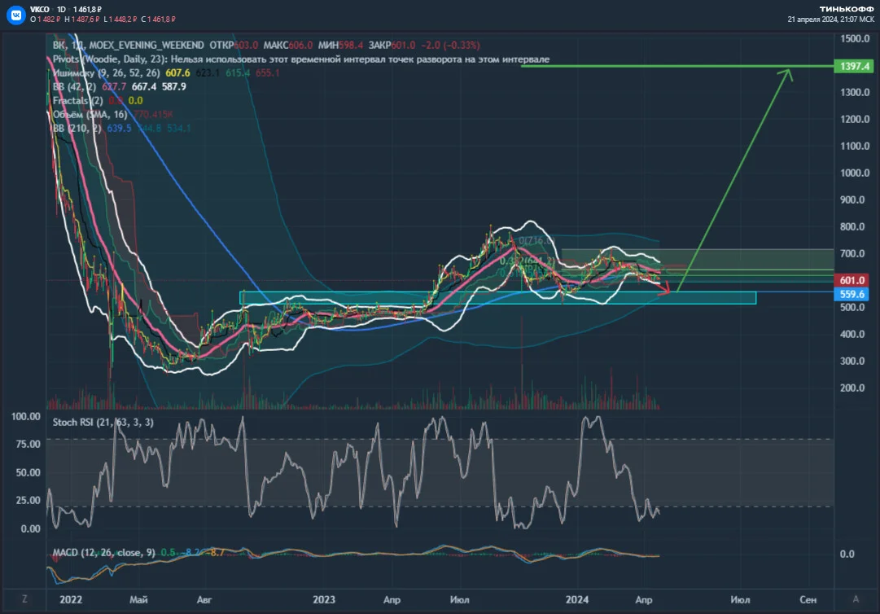880x614 pixels.
Task: Click the МАКС 606.0 high value
Action: (x=288, y=45)
